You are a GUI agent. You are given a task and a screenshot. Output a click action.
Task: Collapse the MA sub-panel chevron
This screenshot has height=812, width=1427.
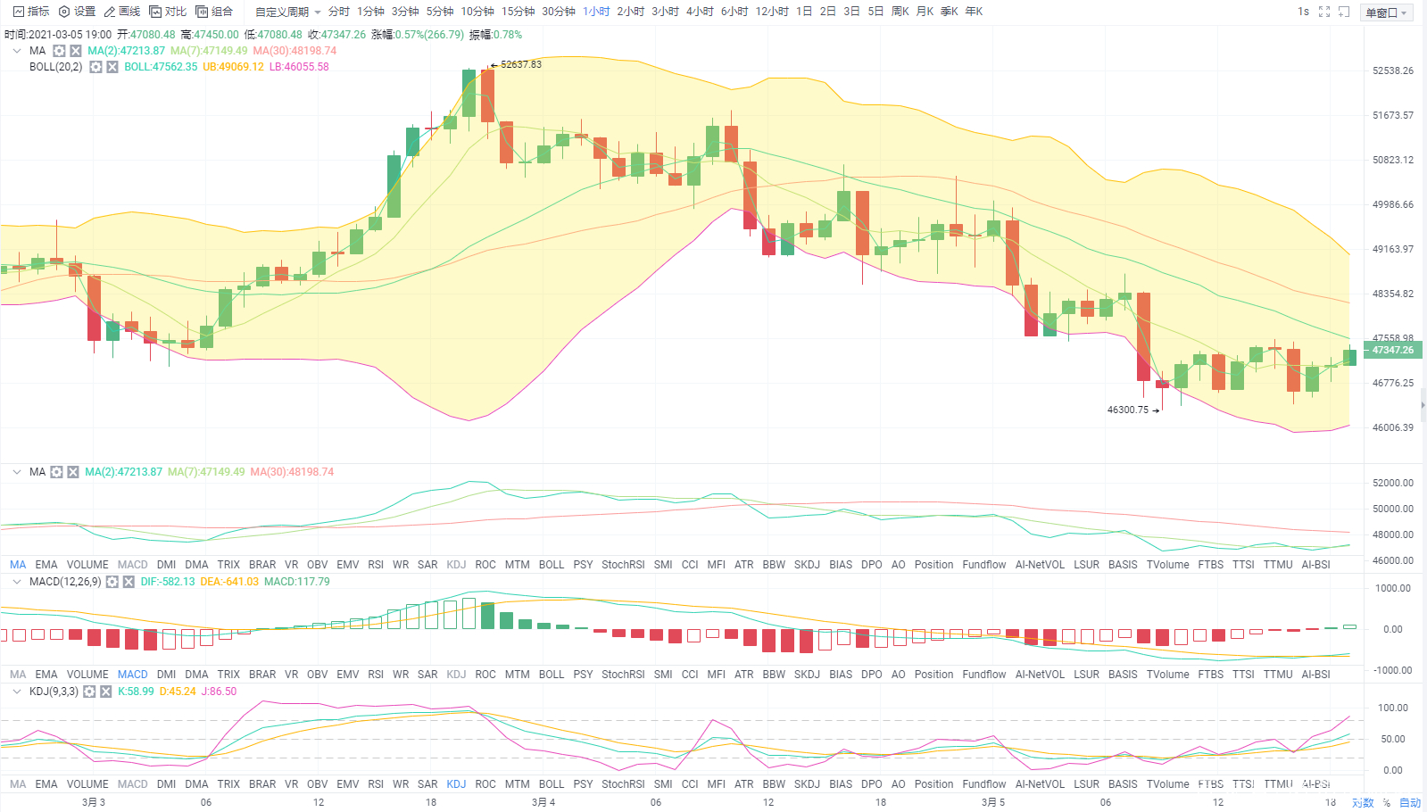click(17, 472)
